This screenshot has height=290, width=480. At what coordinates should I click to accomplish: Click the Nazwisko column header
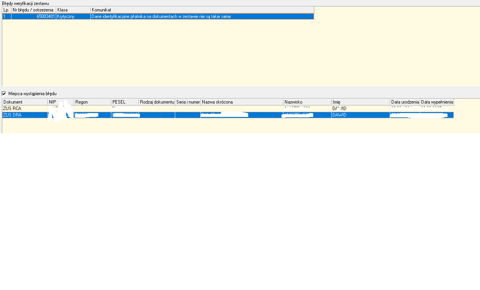pos(307,102)
